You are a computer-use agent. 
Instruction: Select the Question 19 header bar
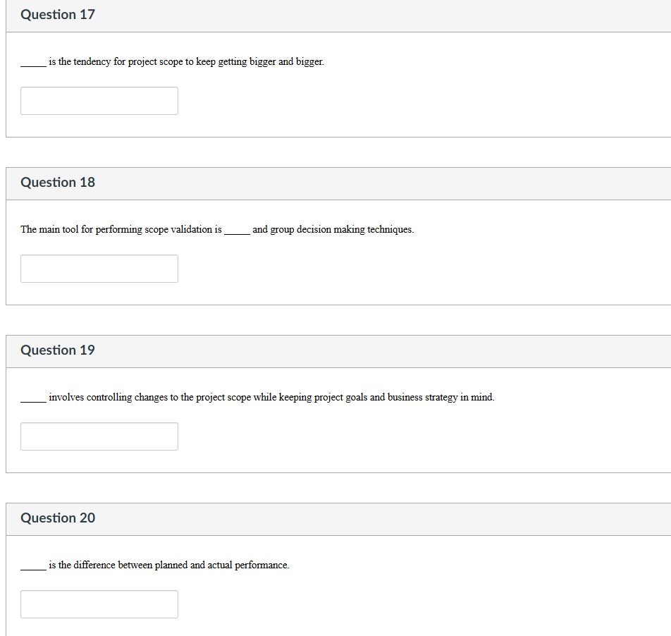[x=335, y=350]
